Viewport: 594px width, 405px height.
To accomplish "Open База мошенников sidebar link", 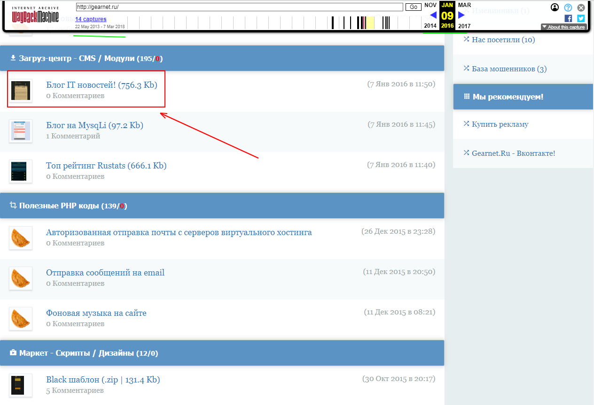I will 509,69.
